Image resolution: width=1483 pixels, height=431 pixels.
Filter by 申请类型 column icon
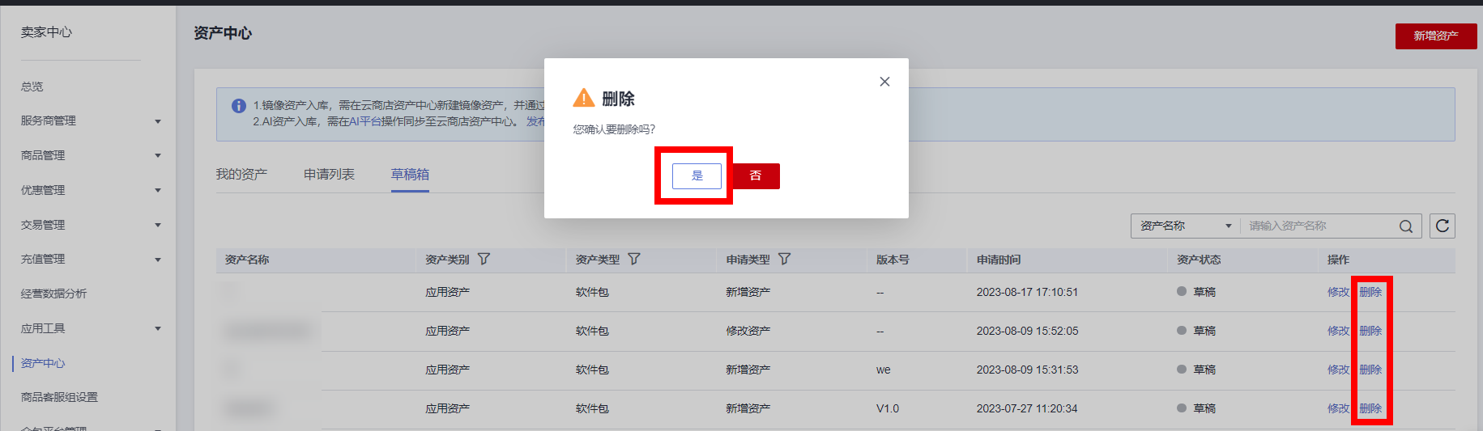(x=784, y=260)
